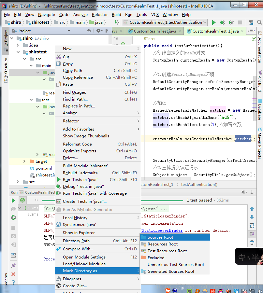Open Project panel settings gear
The height and width of the screenshot is (293, 263).
[x=98, y=31]
